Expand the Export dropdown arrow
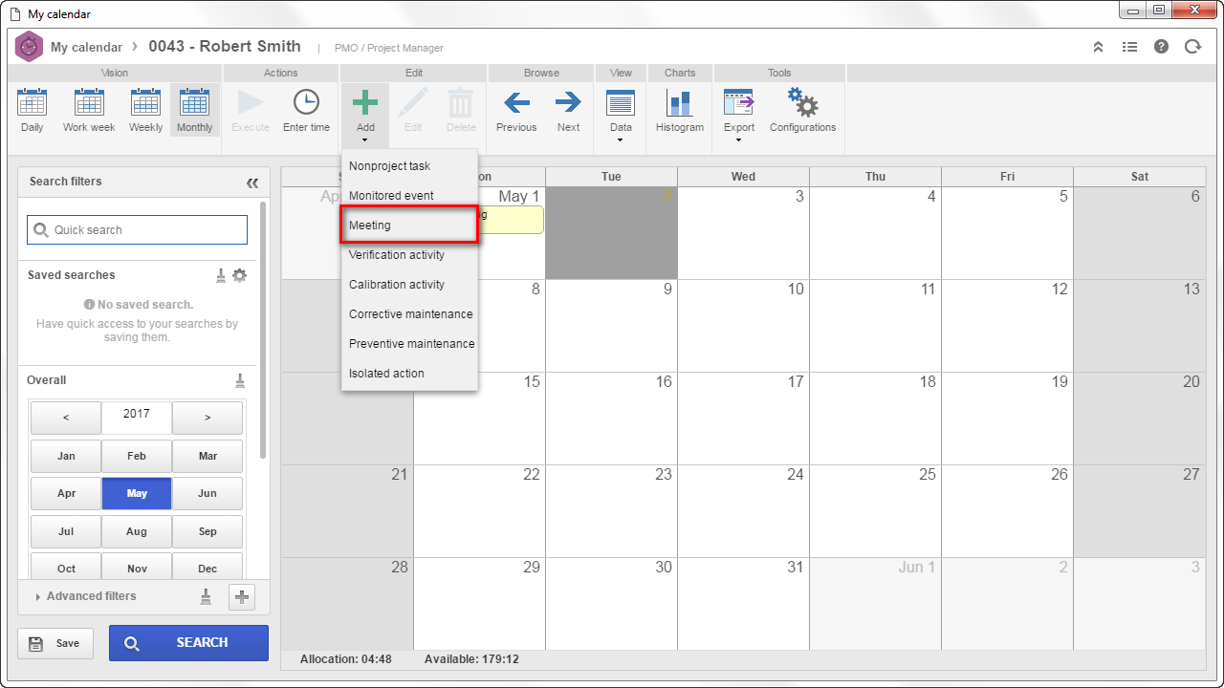The height and width of the screenshot is (688, 1224). pyautogui.click(x=738, y=140)
